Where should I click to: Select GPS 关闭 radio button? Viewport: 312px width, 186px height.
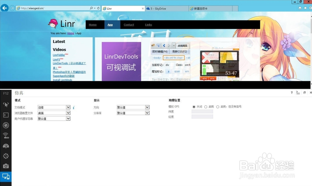(194, 107)
